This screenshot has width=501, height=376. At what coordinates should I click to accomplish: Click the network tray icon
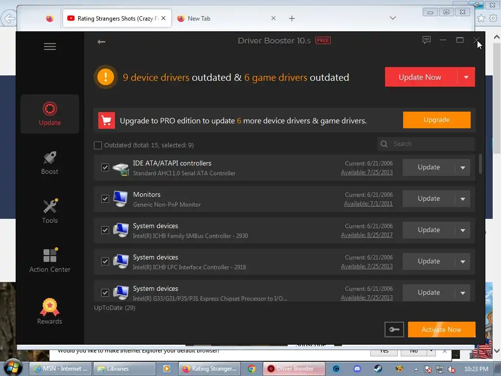click(440, 369)
